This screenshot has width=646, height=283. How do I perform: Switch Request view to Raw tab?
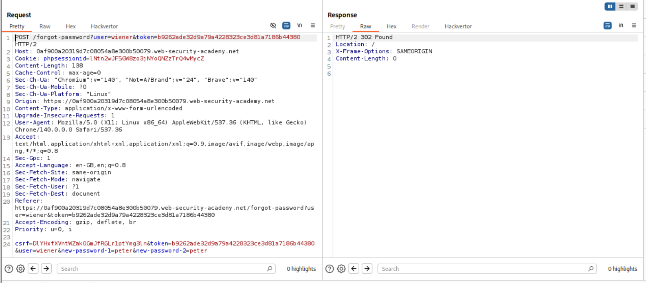point(45,26)
